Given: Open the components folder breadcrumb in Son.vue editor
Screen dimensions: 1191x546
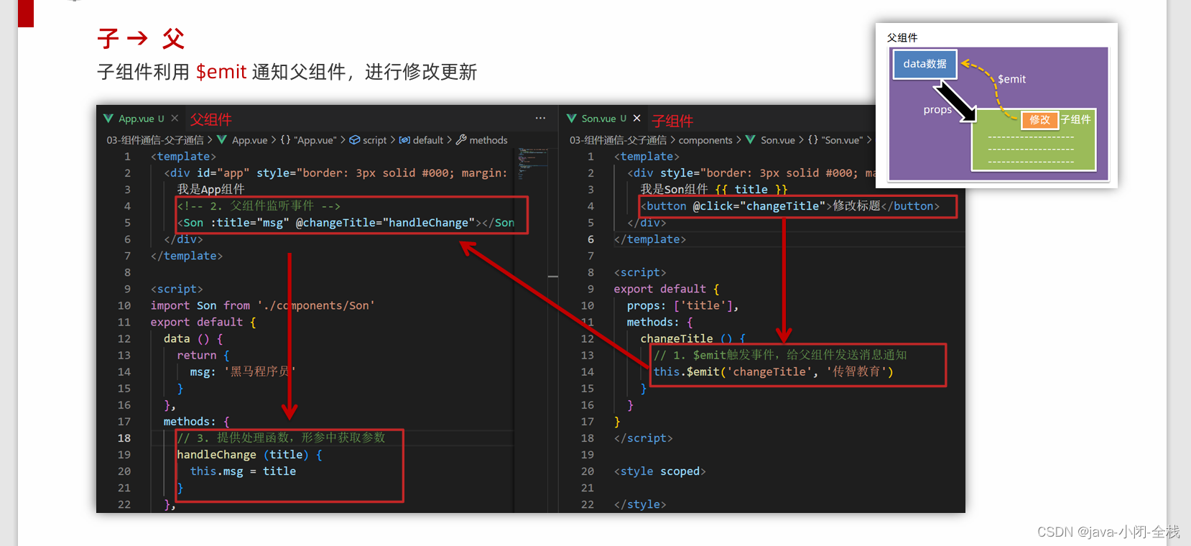Looking at the screenshot, I should (x=705, y=140).
